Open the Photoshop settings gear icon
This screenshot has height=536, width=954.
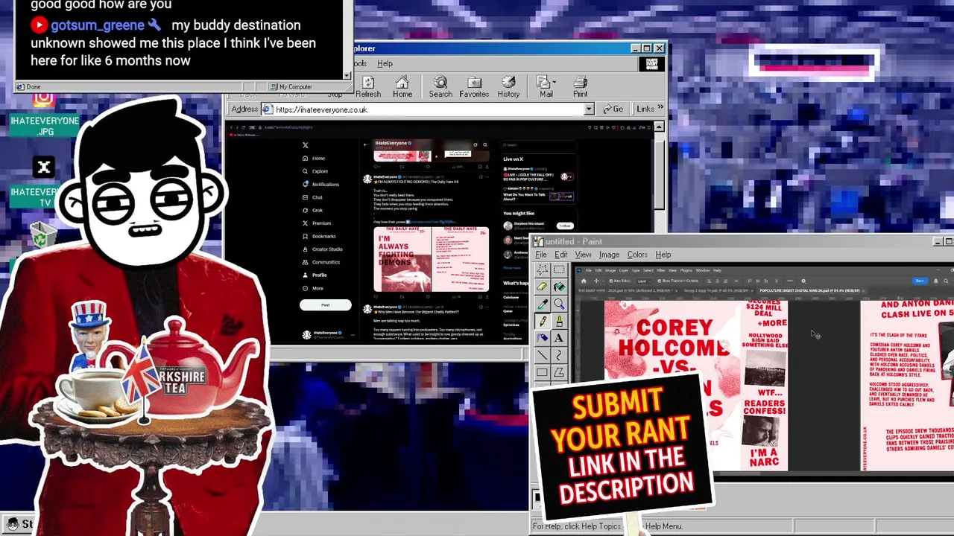(803, 281)
